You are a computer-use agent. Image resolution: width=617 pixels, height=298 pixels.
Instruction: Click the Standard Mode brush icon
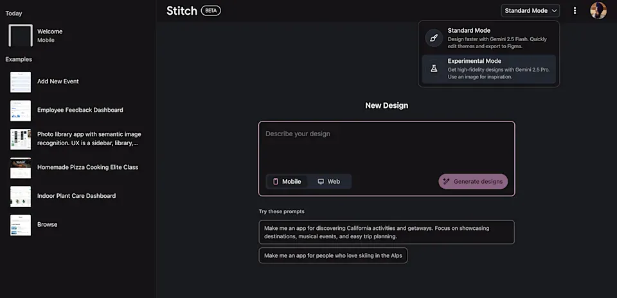[434, 38]
